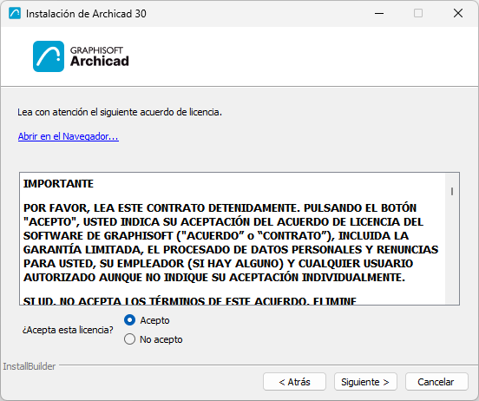Cancel the installation with Cancelar

pyautogui.click(x=436, y=382)
